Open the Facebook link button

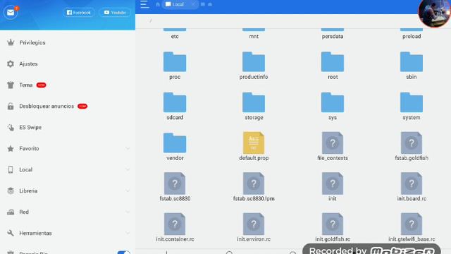click(78, 13)
